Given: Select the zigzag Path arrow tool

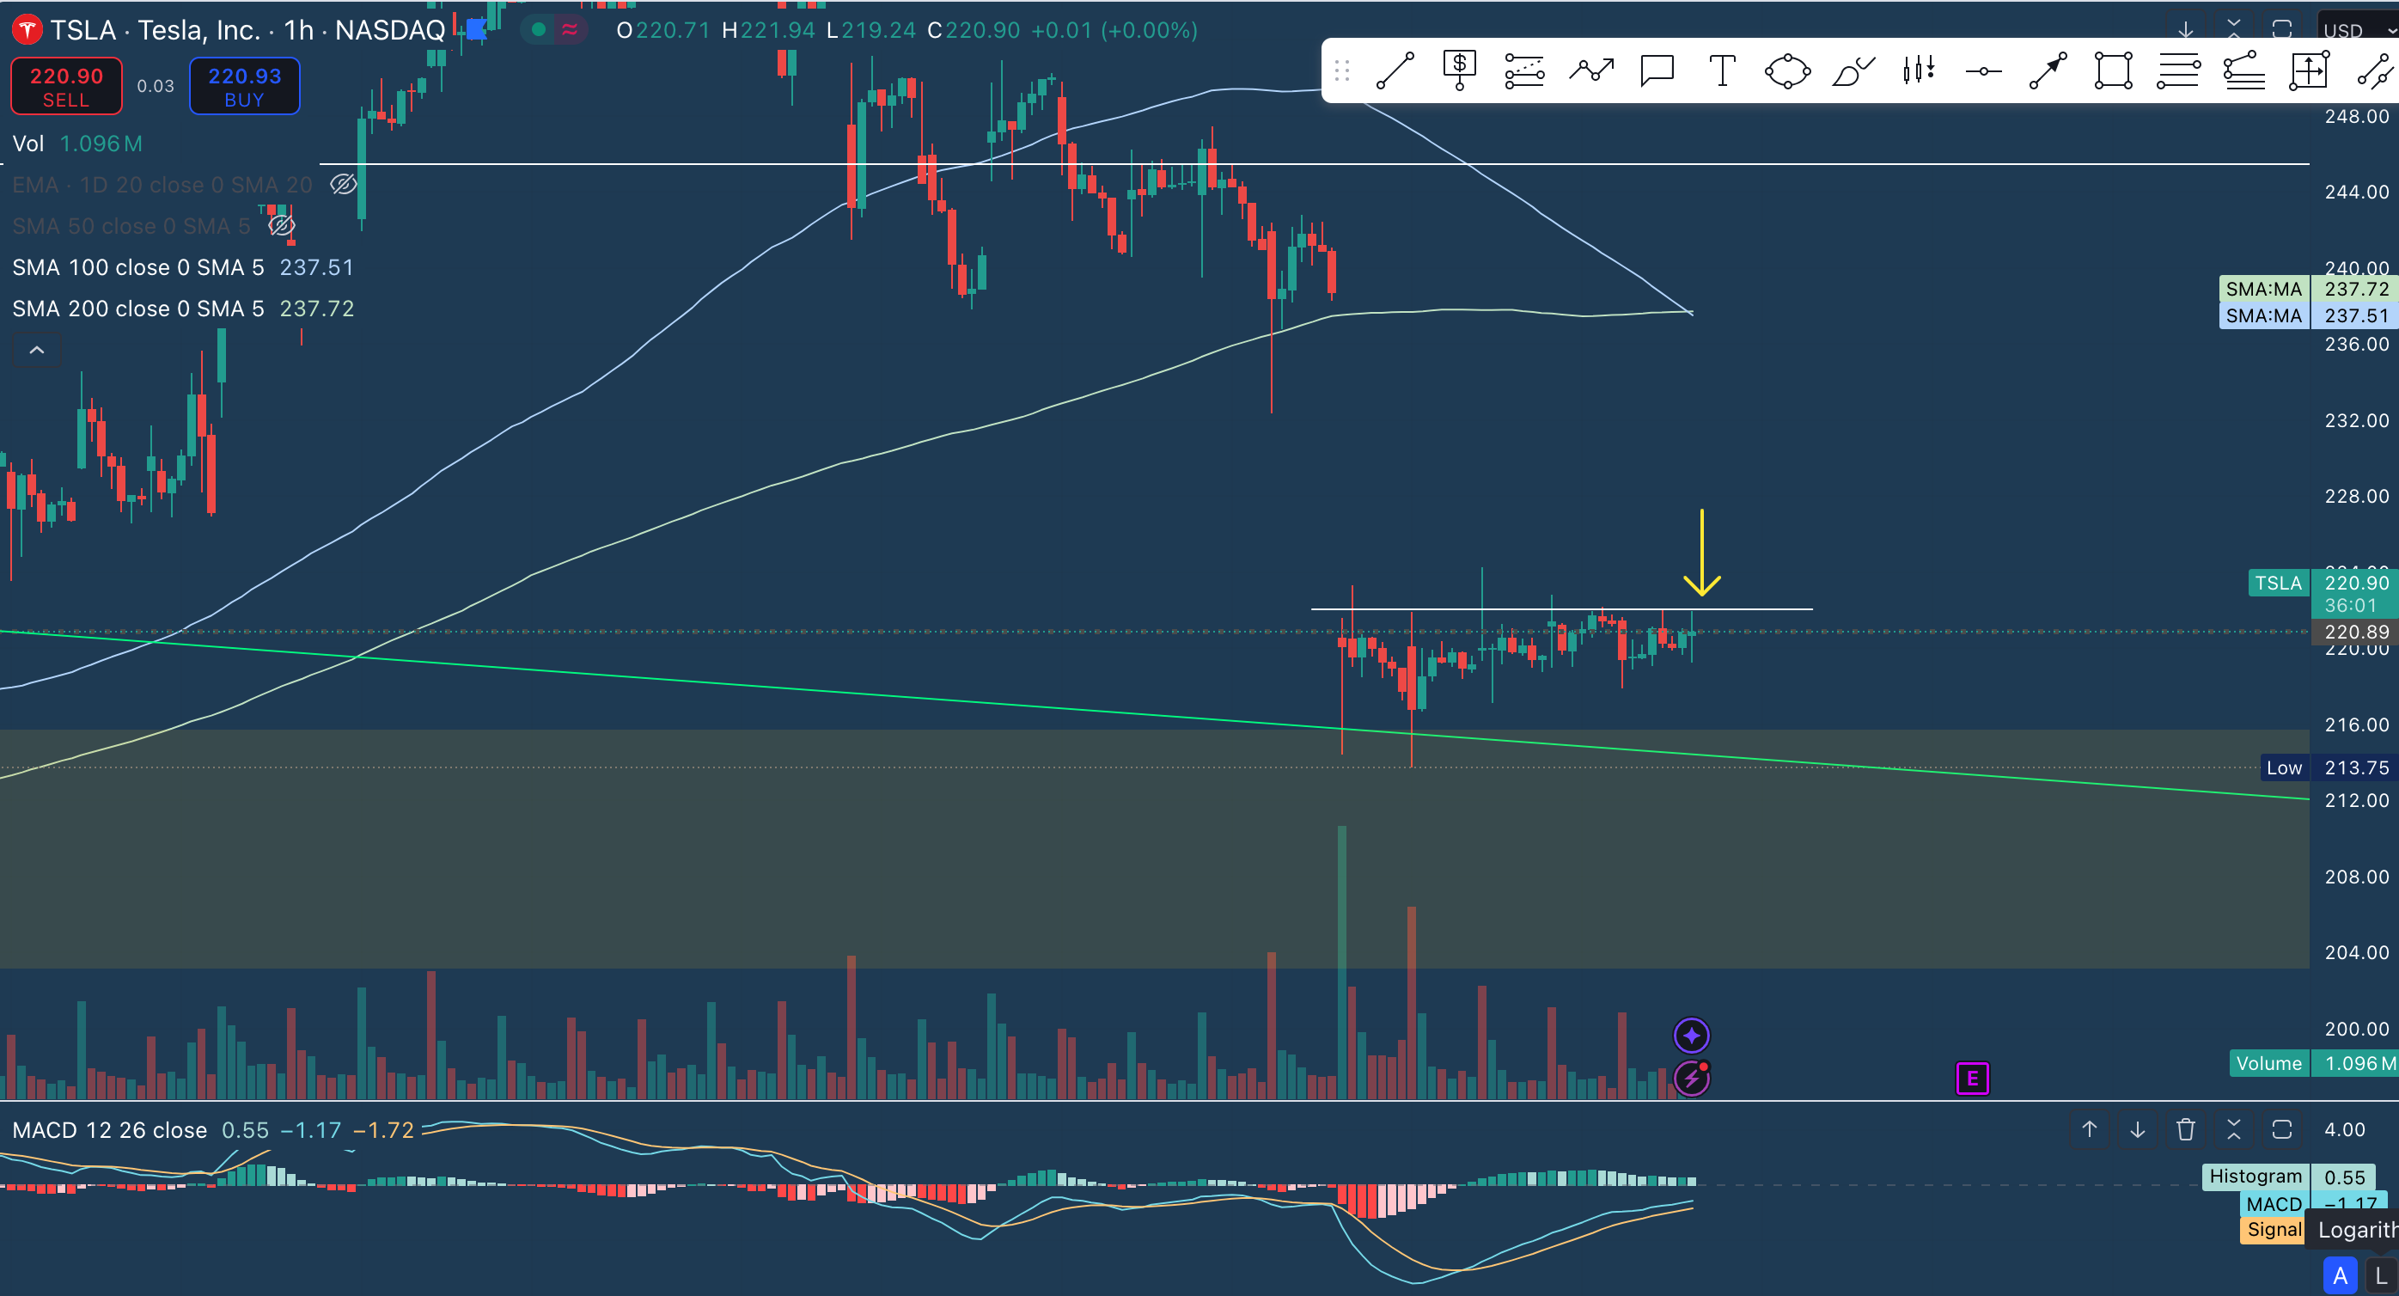Looking at the screenshot, I should pyautogui.click(x=1590, y=70).
